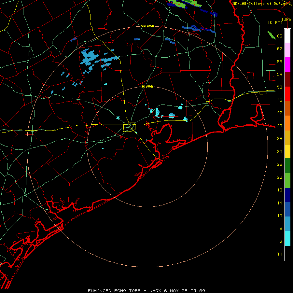Pick the navy blue legend swatch
293x293 pixels.
coord(287,195)
